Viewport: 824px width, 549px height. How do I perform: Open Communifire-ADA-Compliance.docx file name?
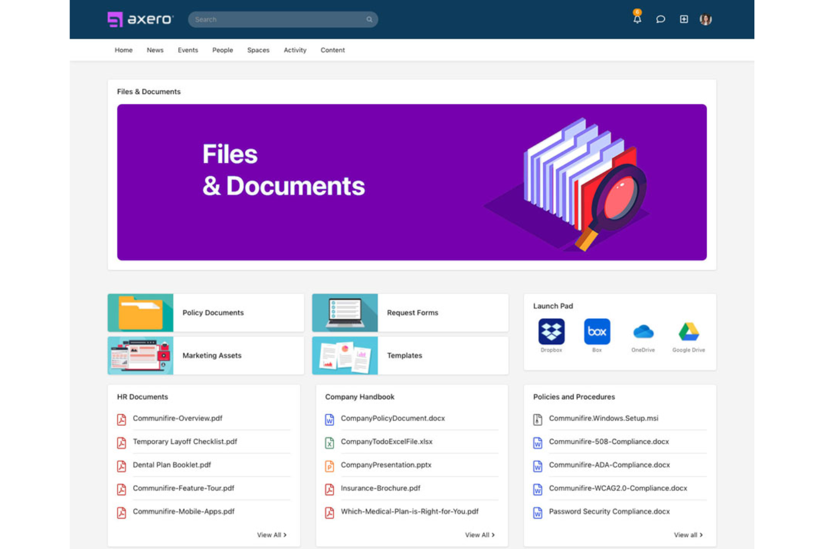point(610,465)
